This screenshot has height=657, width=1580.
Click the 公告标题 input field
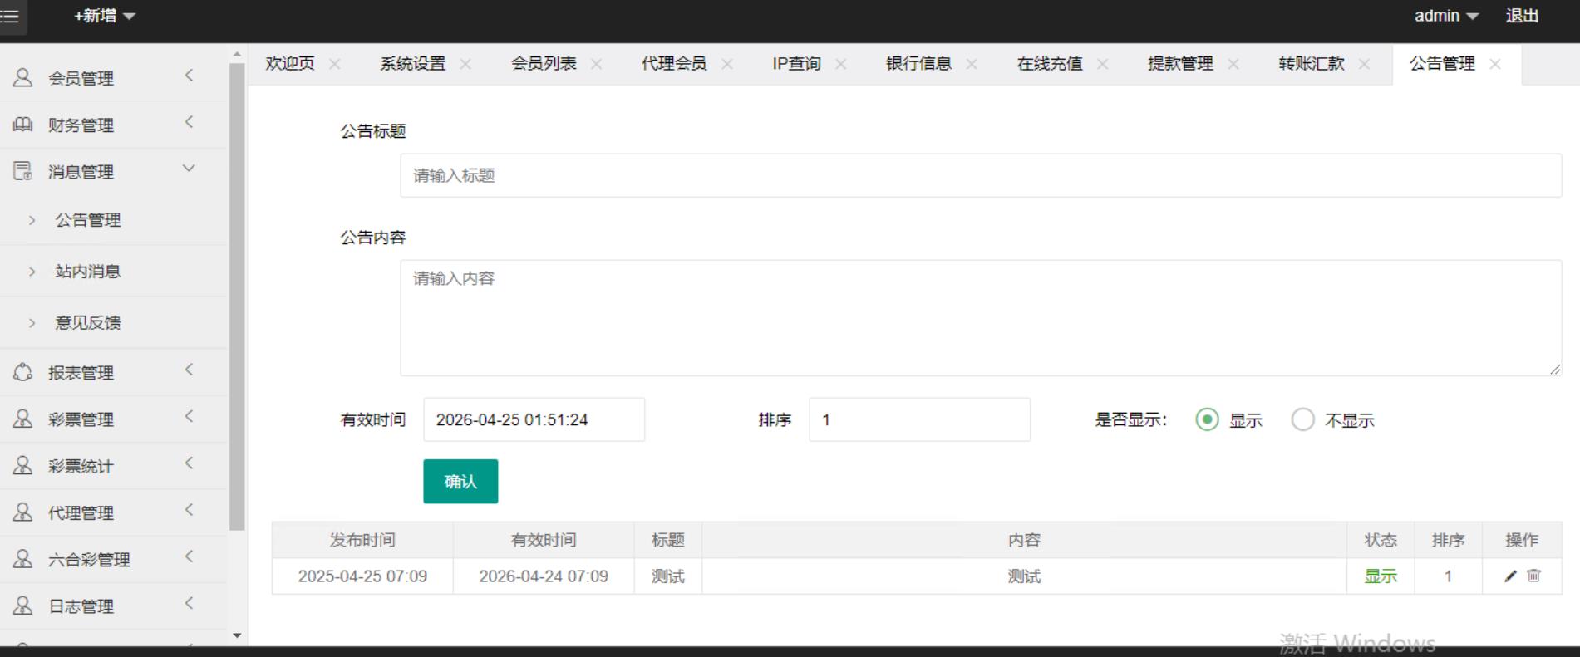pyautogui.click(x=981, y=175)
